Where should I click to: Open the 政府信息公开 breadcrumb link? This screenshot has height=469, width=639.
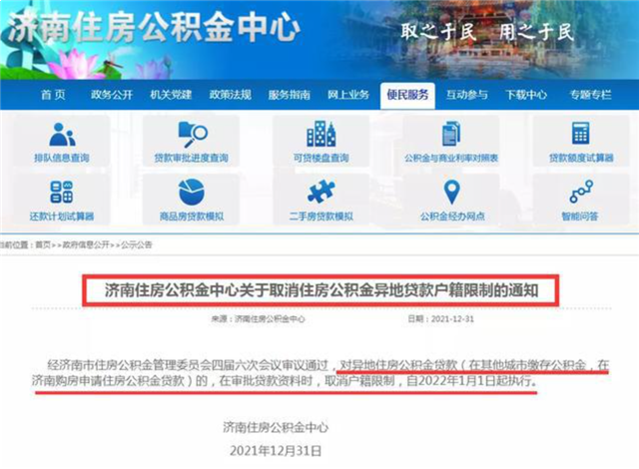86,244
